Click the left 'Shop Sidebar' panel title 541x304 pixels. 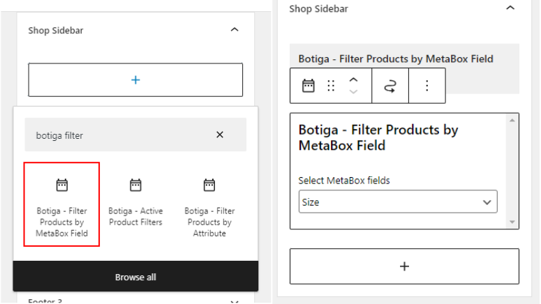[56, 31]
